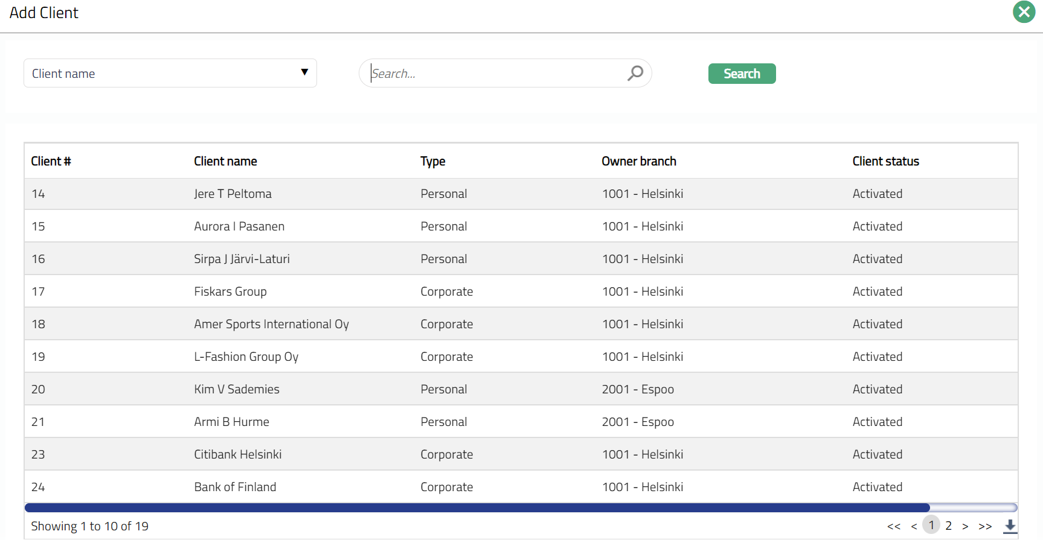The image size is (1043, 540).
Task: Sort by the Client # column header
Action: (51, 161)
